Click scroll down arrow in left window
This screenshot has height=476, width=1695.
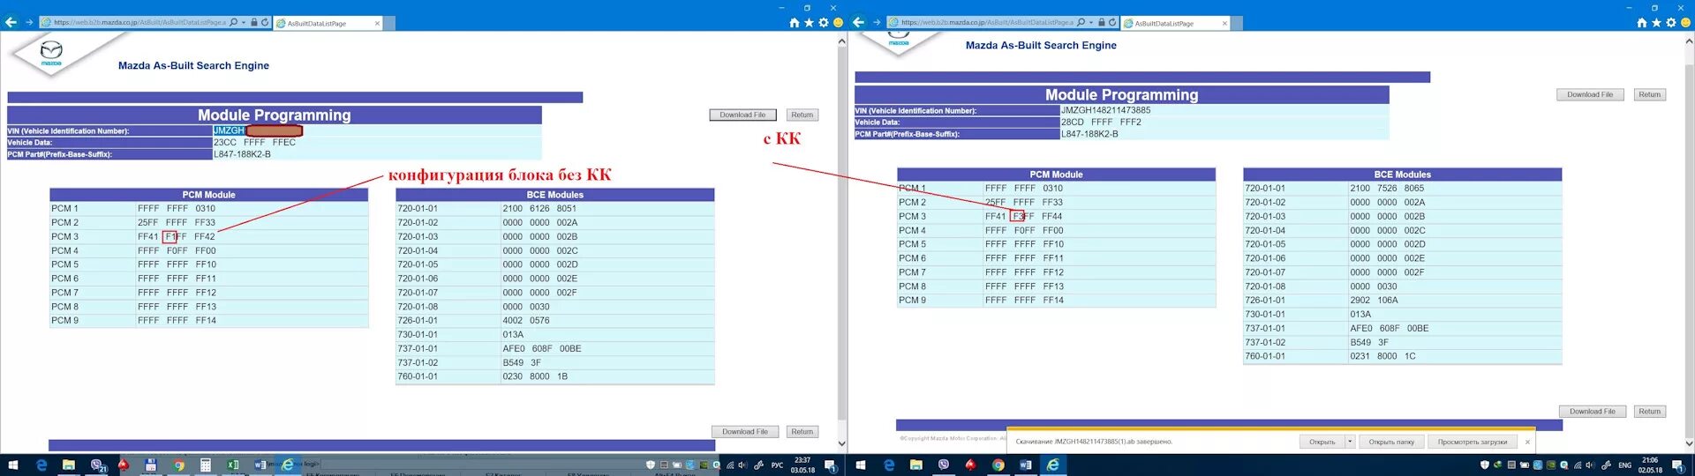(x=841, y=444)
